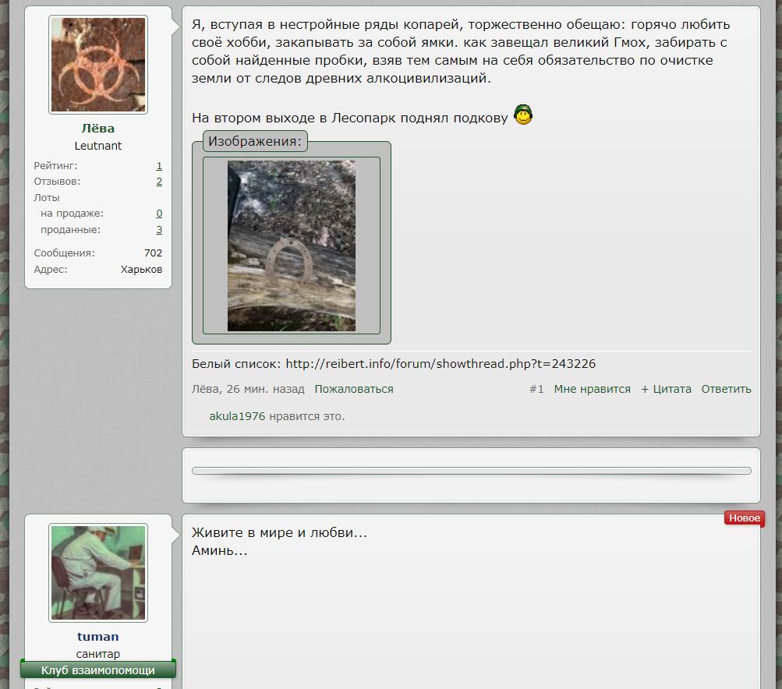The width and height of the screenshot is (782, 689).
Task: Click the Сообщения count 702
Action: pos(153,253)
